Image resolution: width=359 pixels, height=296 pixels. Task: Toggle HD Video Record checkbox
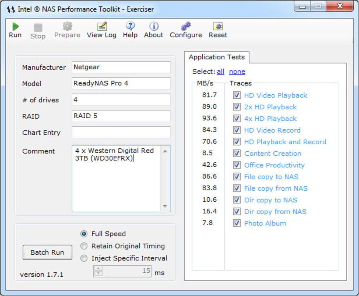(237, 130)
